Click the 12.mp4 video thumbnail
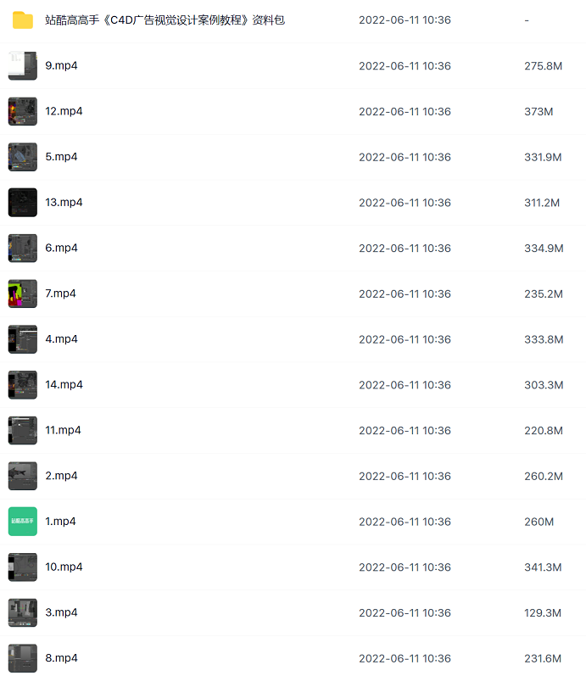Screen dimensions: 586x676 22,111
